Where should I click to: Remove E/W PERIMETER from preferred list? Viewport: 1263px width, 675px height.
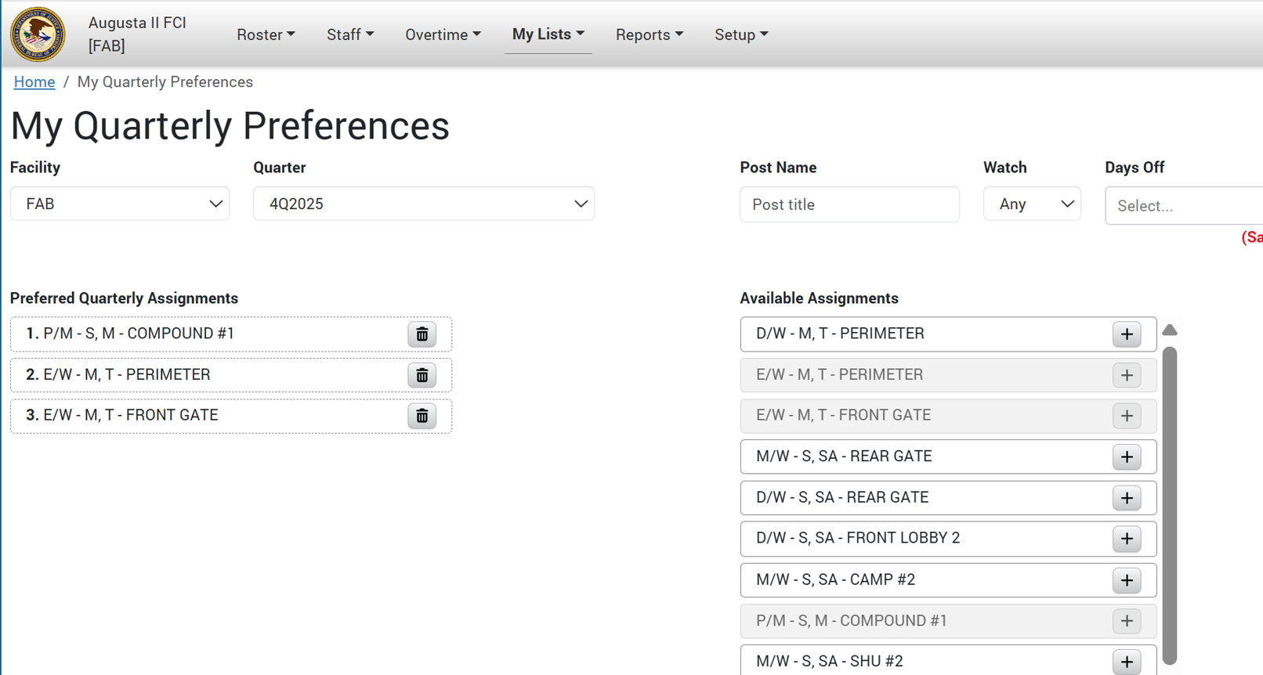pyautogui.click(x=422, y=376)
